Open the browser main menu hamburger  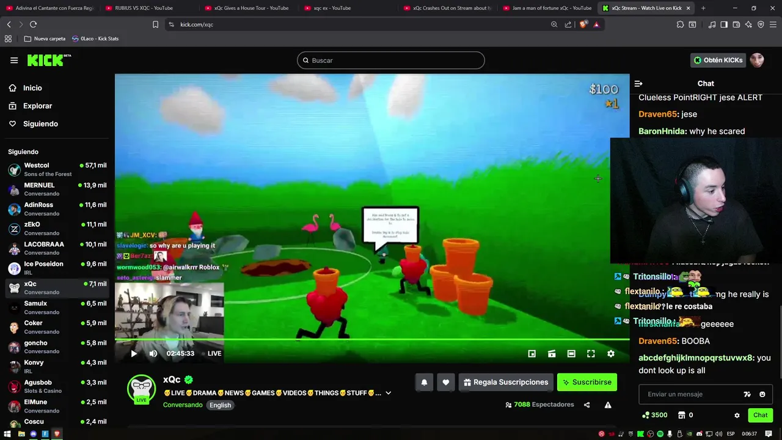[x=773, y=24]
